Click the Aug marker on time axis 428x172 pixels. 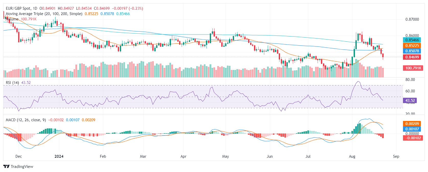[x=352, y=156]
